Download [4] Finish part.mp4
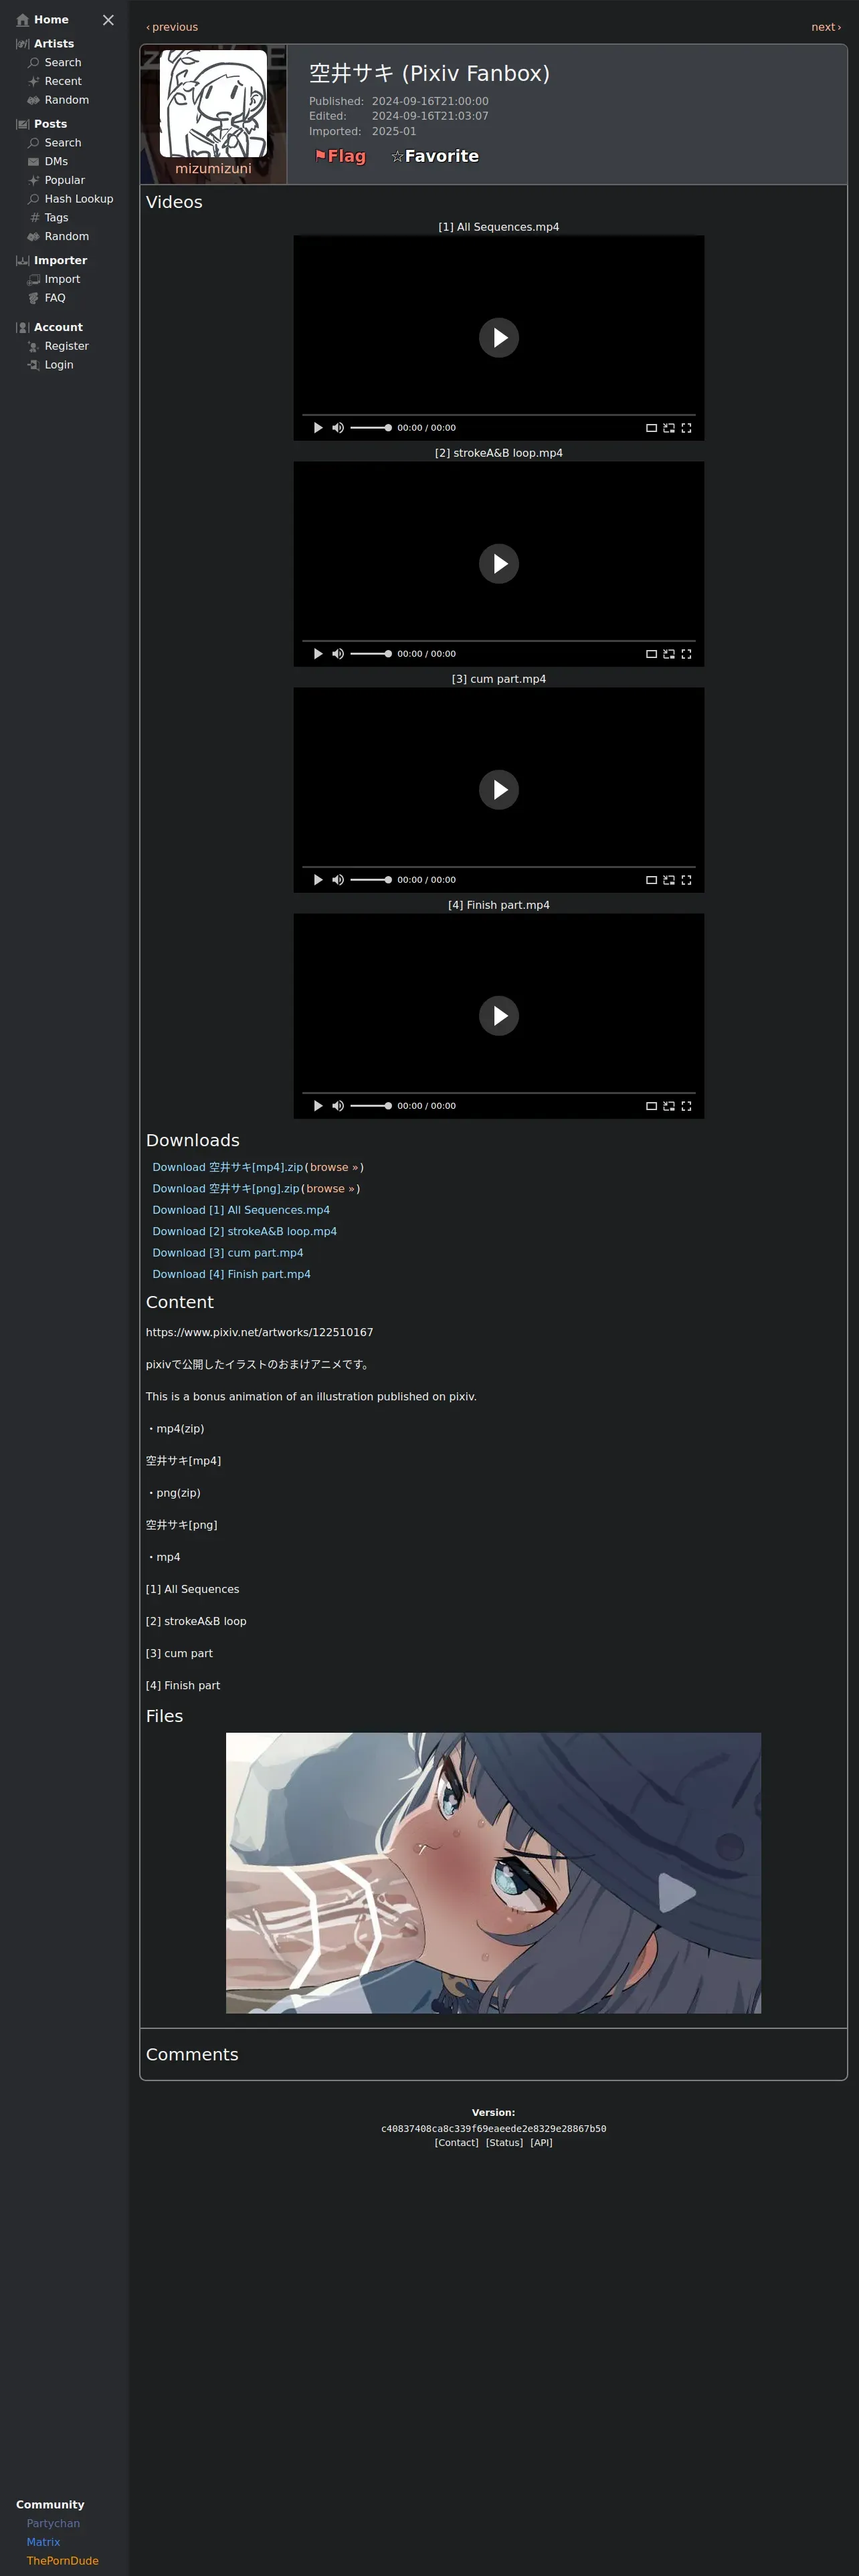Screen dimensions: 859x2576 pos(231,1274)
